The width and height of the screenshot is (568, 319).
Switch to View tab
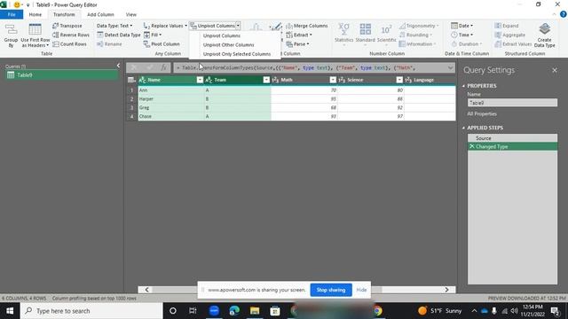point(130,14)
